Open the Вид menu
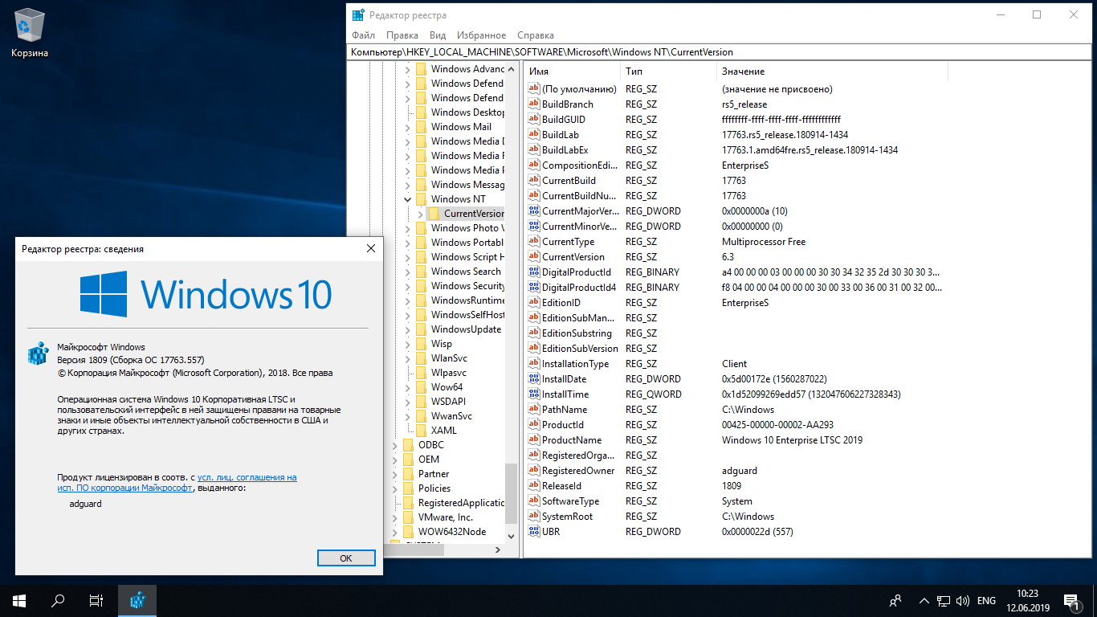Screen dimensions: 1097x617 (x=438, y=35)
